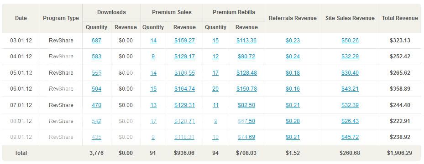The image size is (424, 164).
Task: Click downloads quantity 470 link
Action: click(x=97, y=105)
